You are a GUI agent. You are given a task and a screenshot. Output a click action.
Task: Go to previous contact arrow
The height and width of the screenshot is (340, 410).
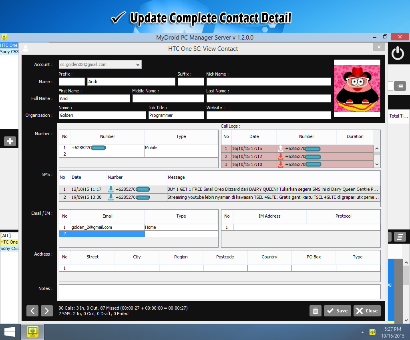[x=32, y=311]
